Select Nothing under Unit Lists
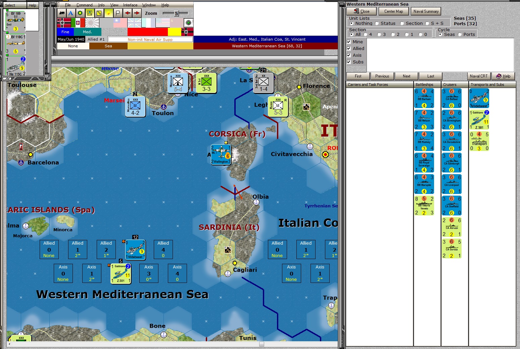Viewport: 520px width, 349px height. click(x=361, y=23)
